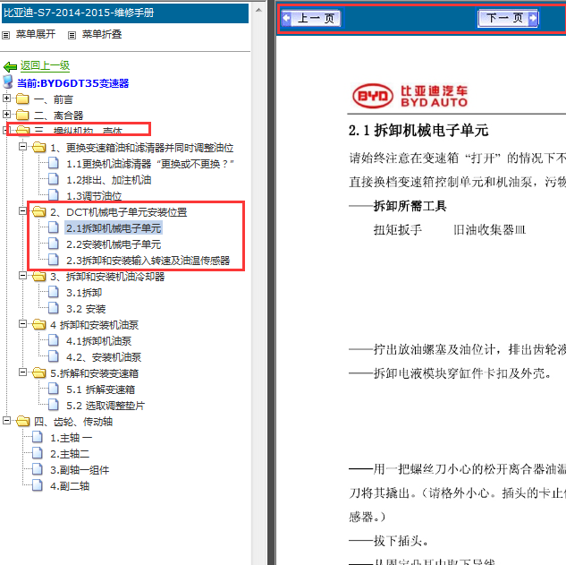Collapse the 四、齿轮、传动轴 node

coord(6,421)
